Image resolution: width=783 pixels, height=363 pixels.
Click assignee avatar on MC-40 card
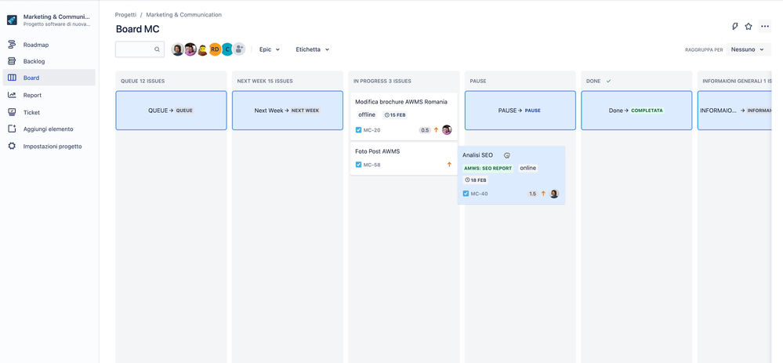click(x=554, y=194)
